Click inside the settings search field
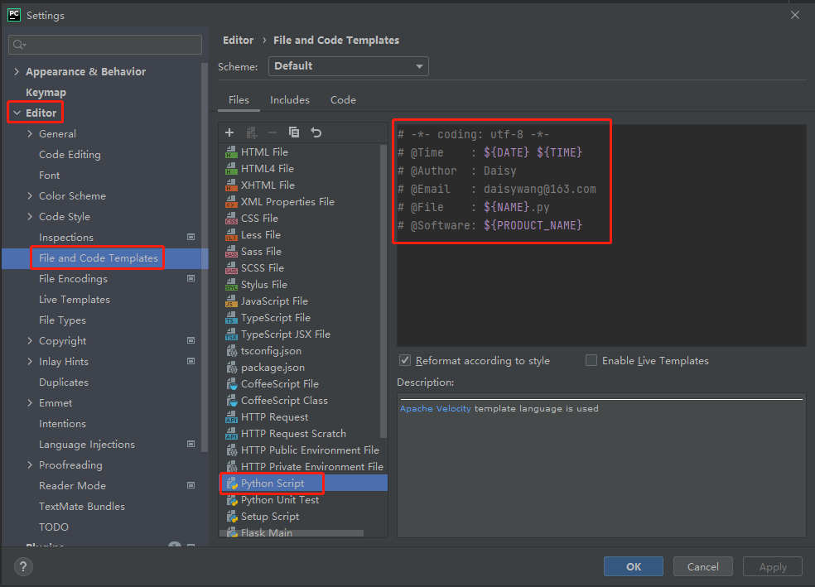This screenshot has width=815, height=587. coord(105,45)
